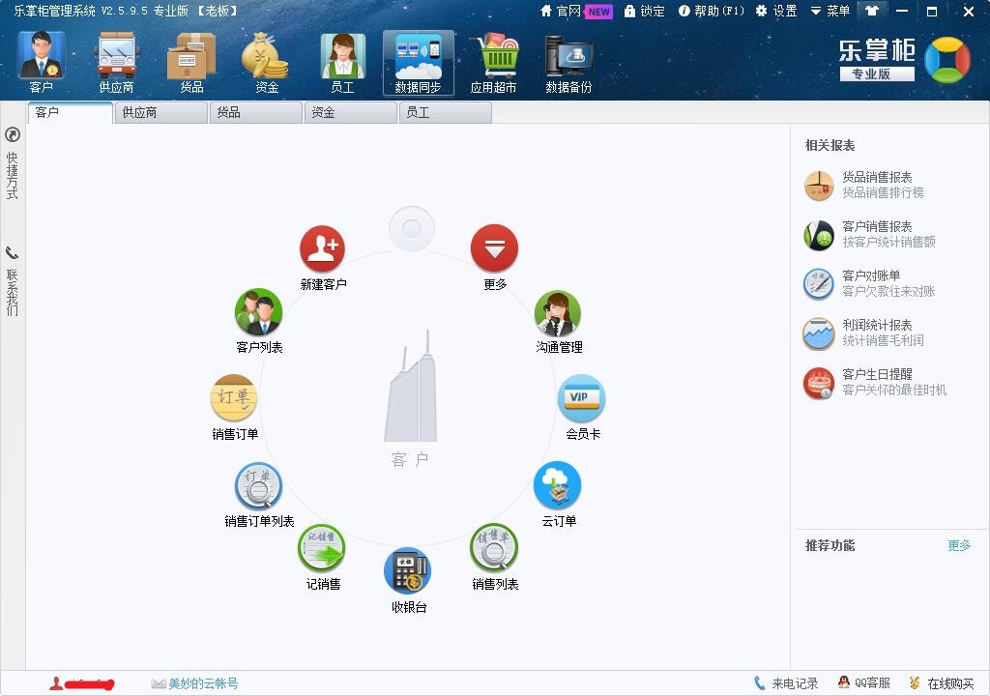Open the 收银台 cashier icon

pos(409,571)
